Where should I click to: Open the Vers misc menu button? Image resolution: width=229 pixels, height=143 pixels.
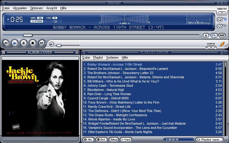126,140
